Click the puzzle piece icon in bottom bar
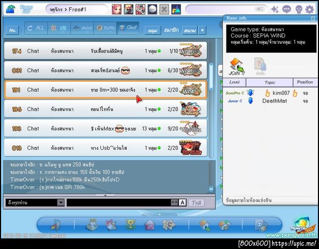This screenshot has height=249, width=319. point(169,225)
